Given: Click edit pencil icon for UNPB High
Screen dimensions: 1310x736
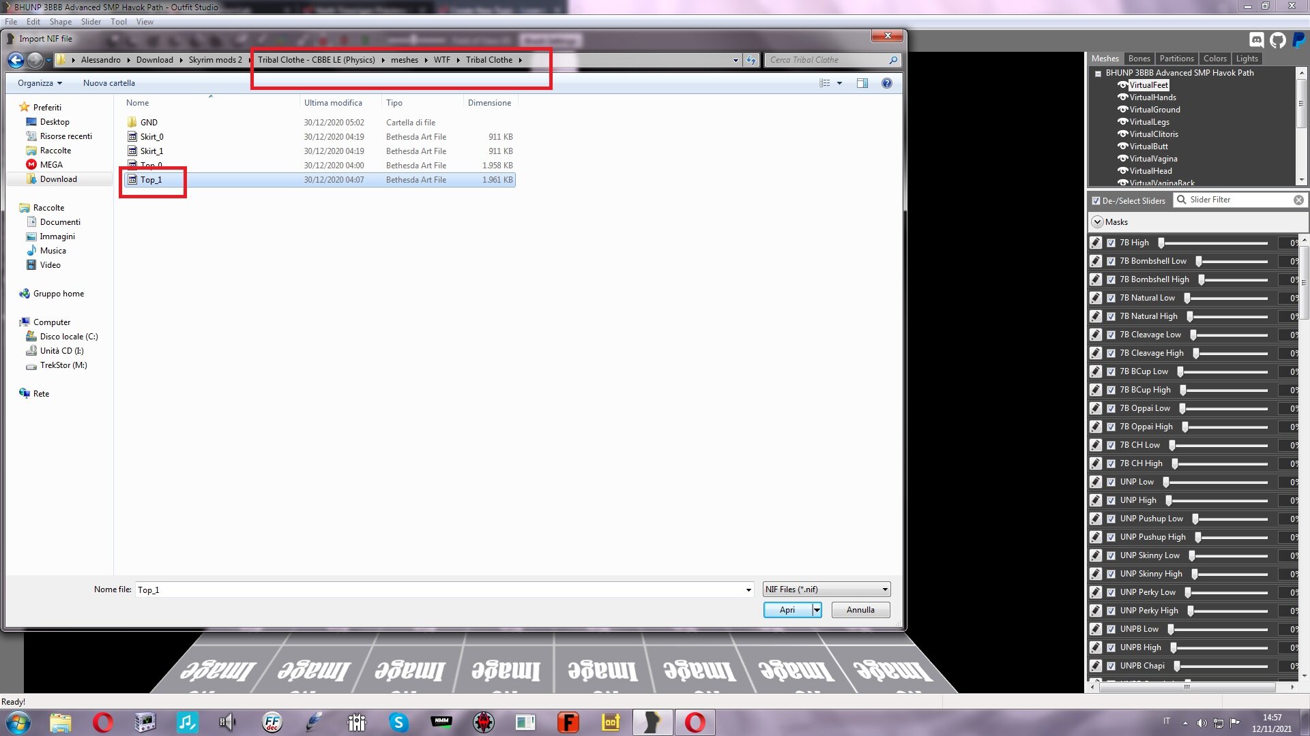Looking at the screenshot, I should [1096, 647].
